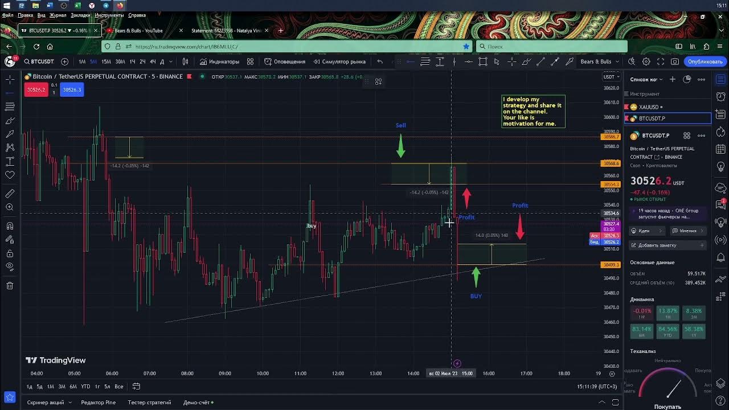Take a chart snapshot camera icon
729x410 pixels.
click(675, 61)
